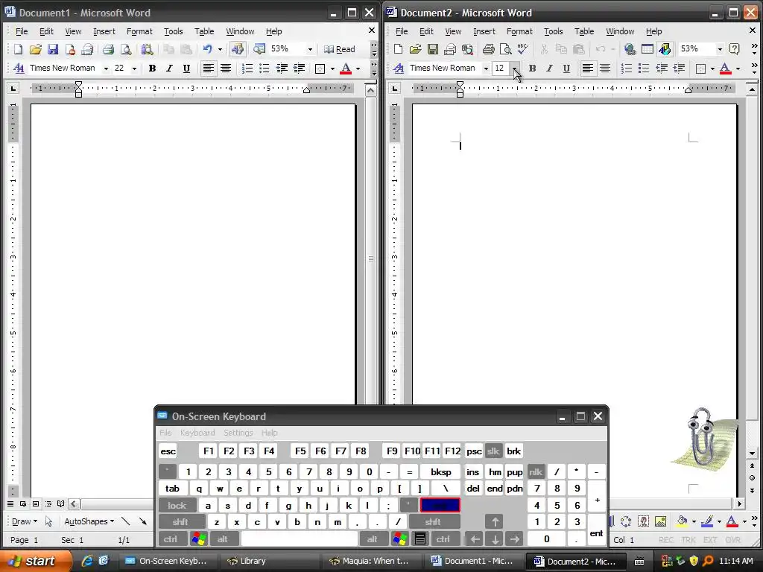Save Document1 using the floppy disk icon

(53, 49)
